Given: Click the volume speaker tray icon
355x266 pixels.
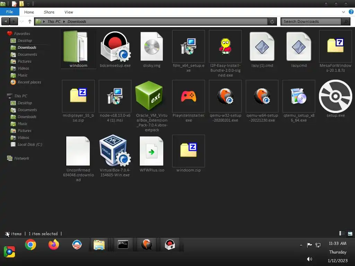Looking at the screenshot, I should [310, 259].
